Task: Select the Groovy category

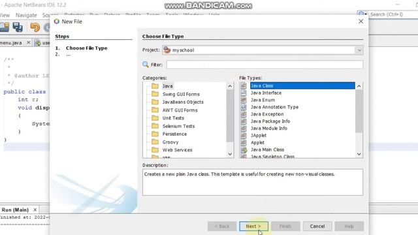Action: (x=170, y=142)
